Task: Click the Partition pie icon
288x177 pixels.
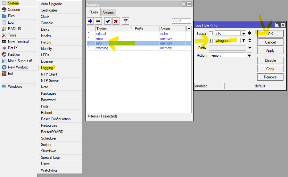Action: (4, 54)
